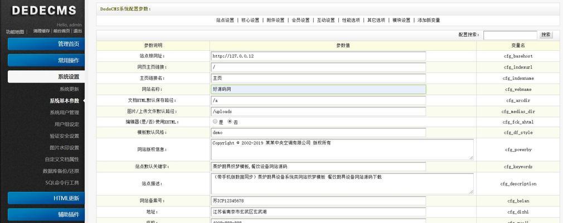This screenshot has width=563, height=223.
Task: Open the 前台首页 link
Action: (x=62, y=31)
